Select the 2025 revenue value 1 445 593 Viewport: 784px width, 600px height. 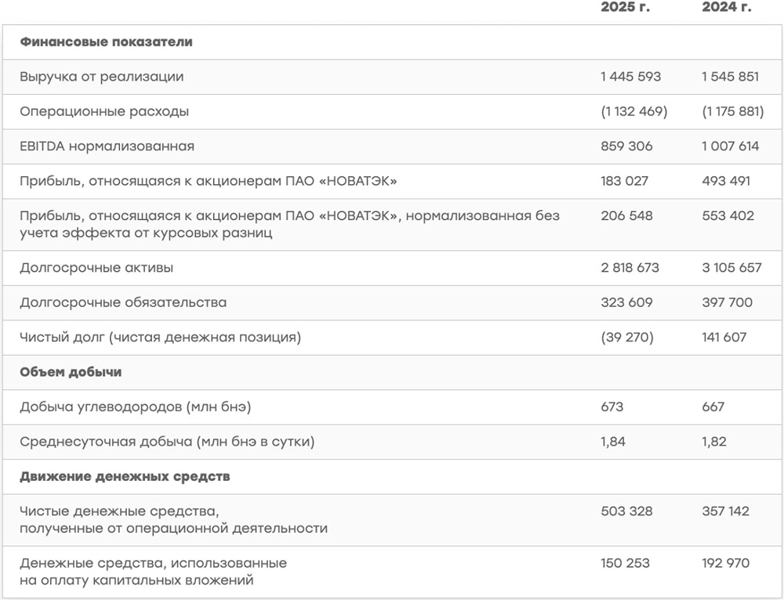click(x=630, y=77)
